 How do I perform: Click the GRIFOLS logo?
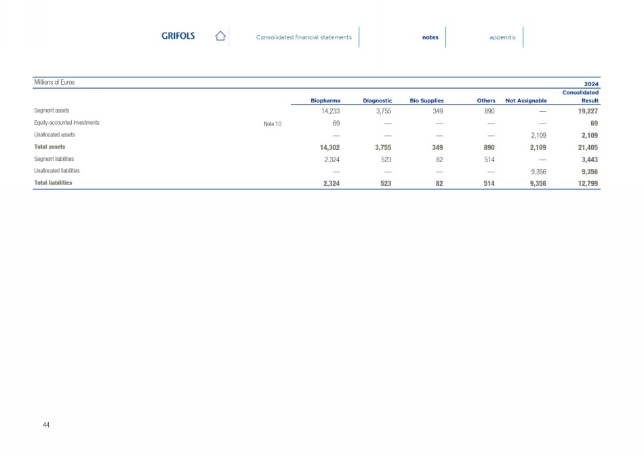tap(178, 37)
